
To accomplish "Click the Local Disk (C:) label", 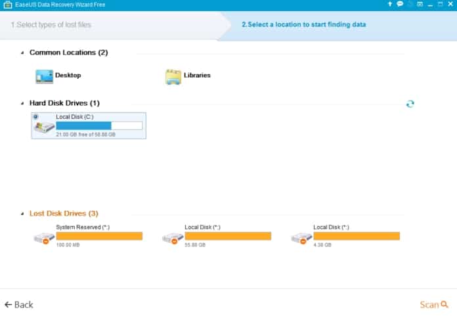I will (x=75, y=117).
